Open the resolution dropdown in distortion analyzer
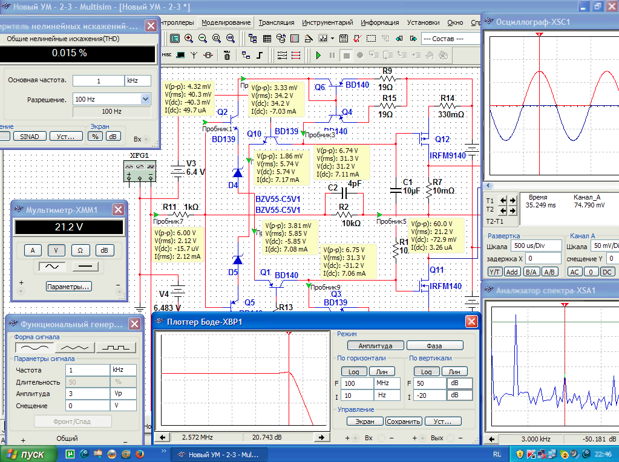Screen dimensions: 619x462 [x=146, y=99]
